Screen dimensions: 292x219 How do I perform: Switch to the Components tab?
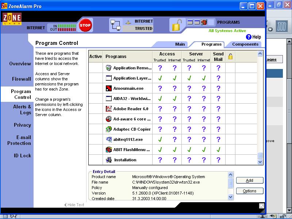245,44
